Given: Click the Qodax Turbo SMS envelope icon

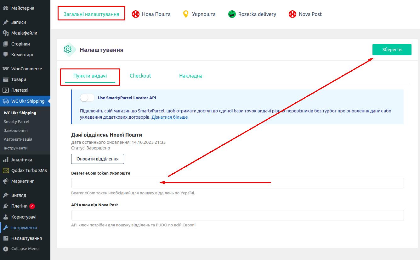Looking at the screenshot, I should [x=5, y=171].
